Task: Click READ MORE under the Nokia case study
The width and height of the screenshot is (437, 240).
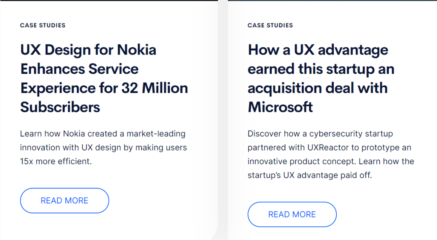Action: pos(64,200)
